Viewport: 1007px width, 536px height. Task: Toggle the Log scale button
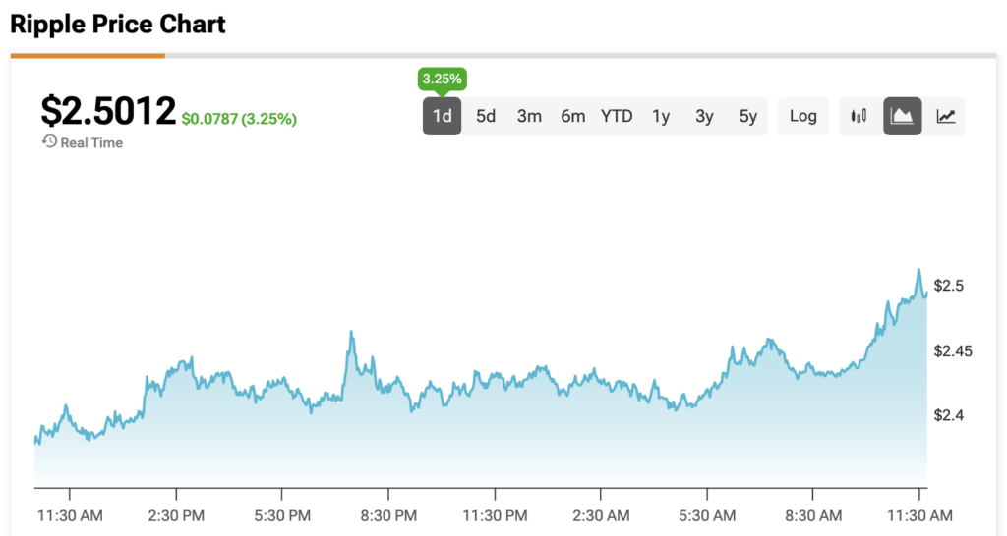802,116
